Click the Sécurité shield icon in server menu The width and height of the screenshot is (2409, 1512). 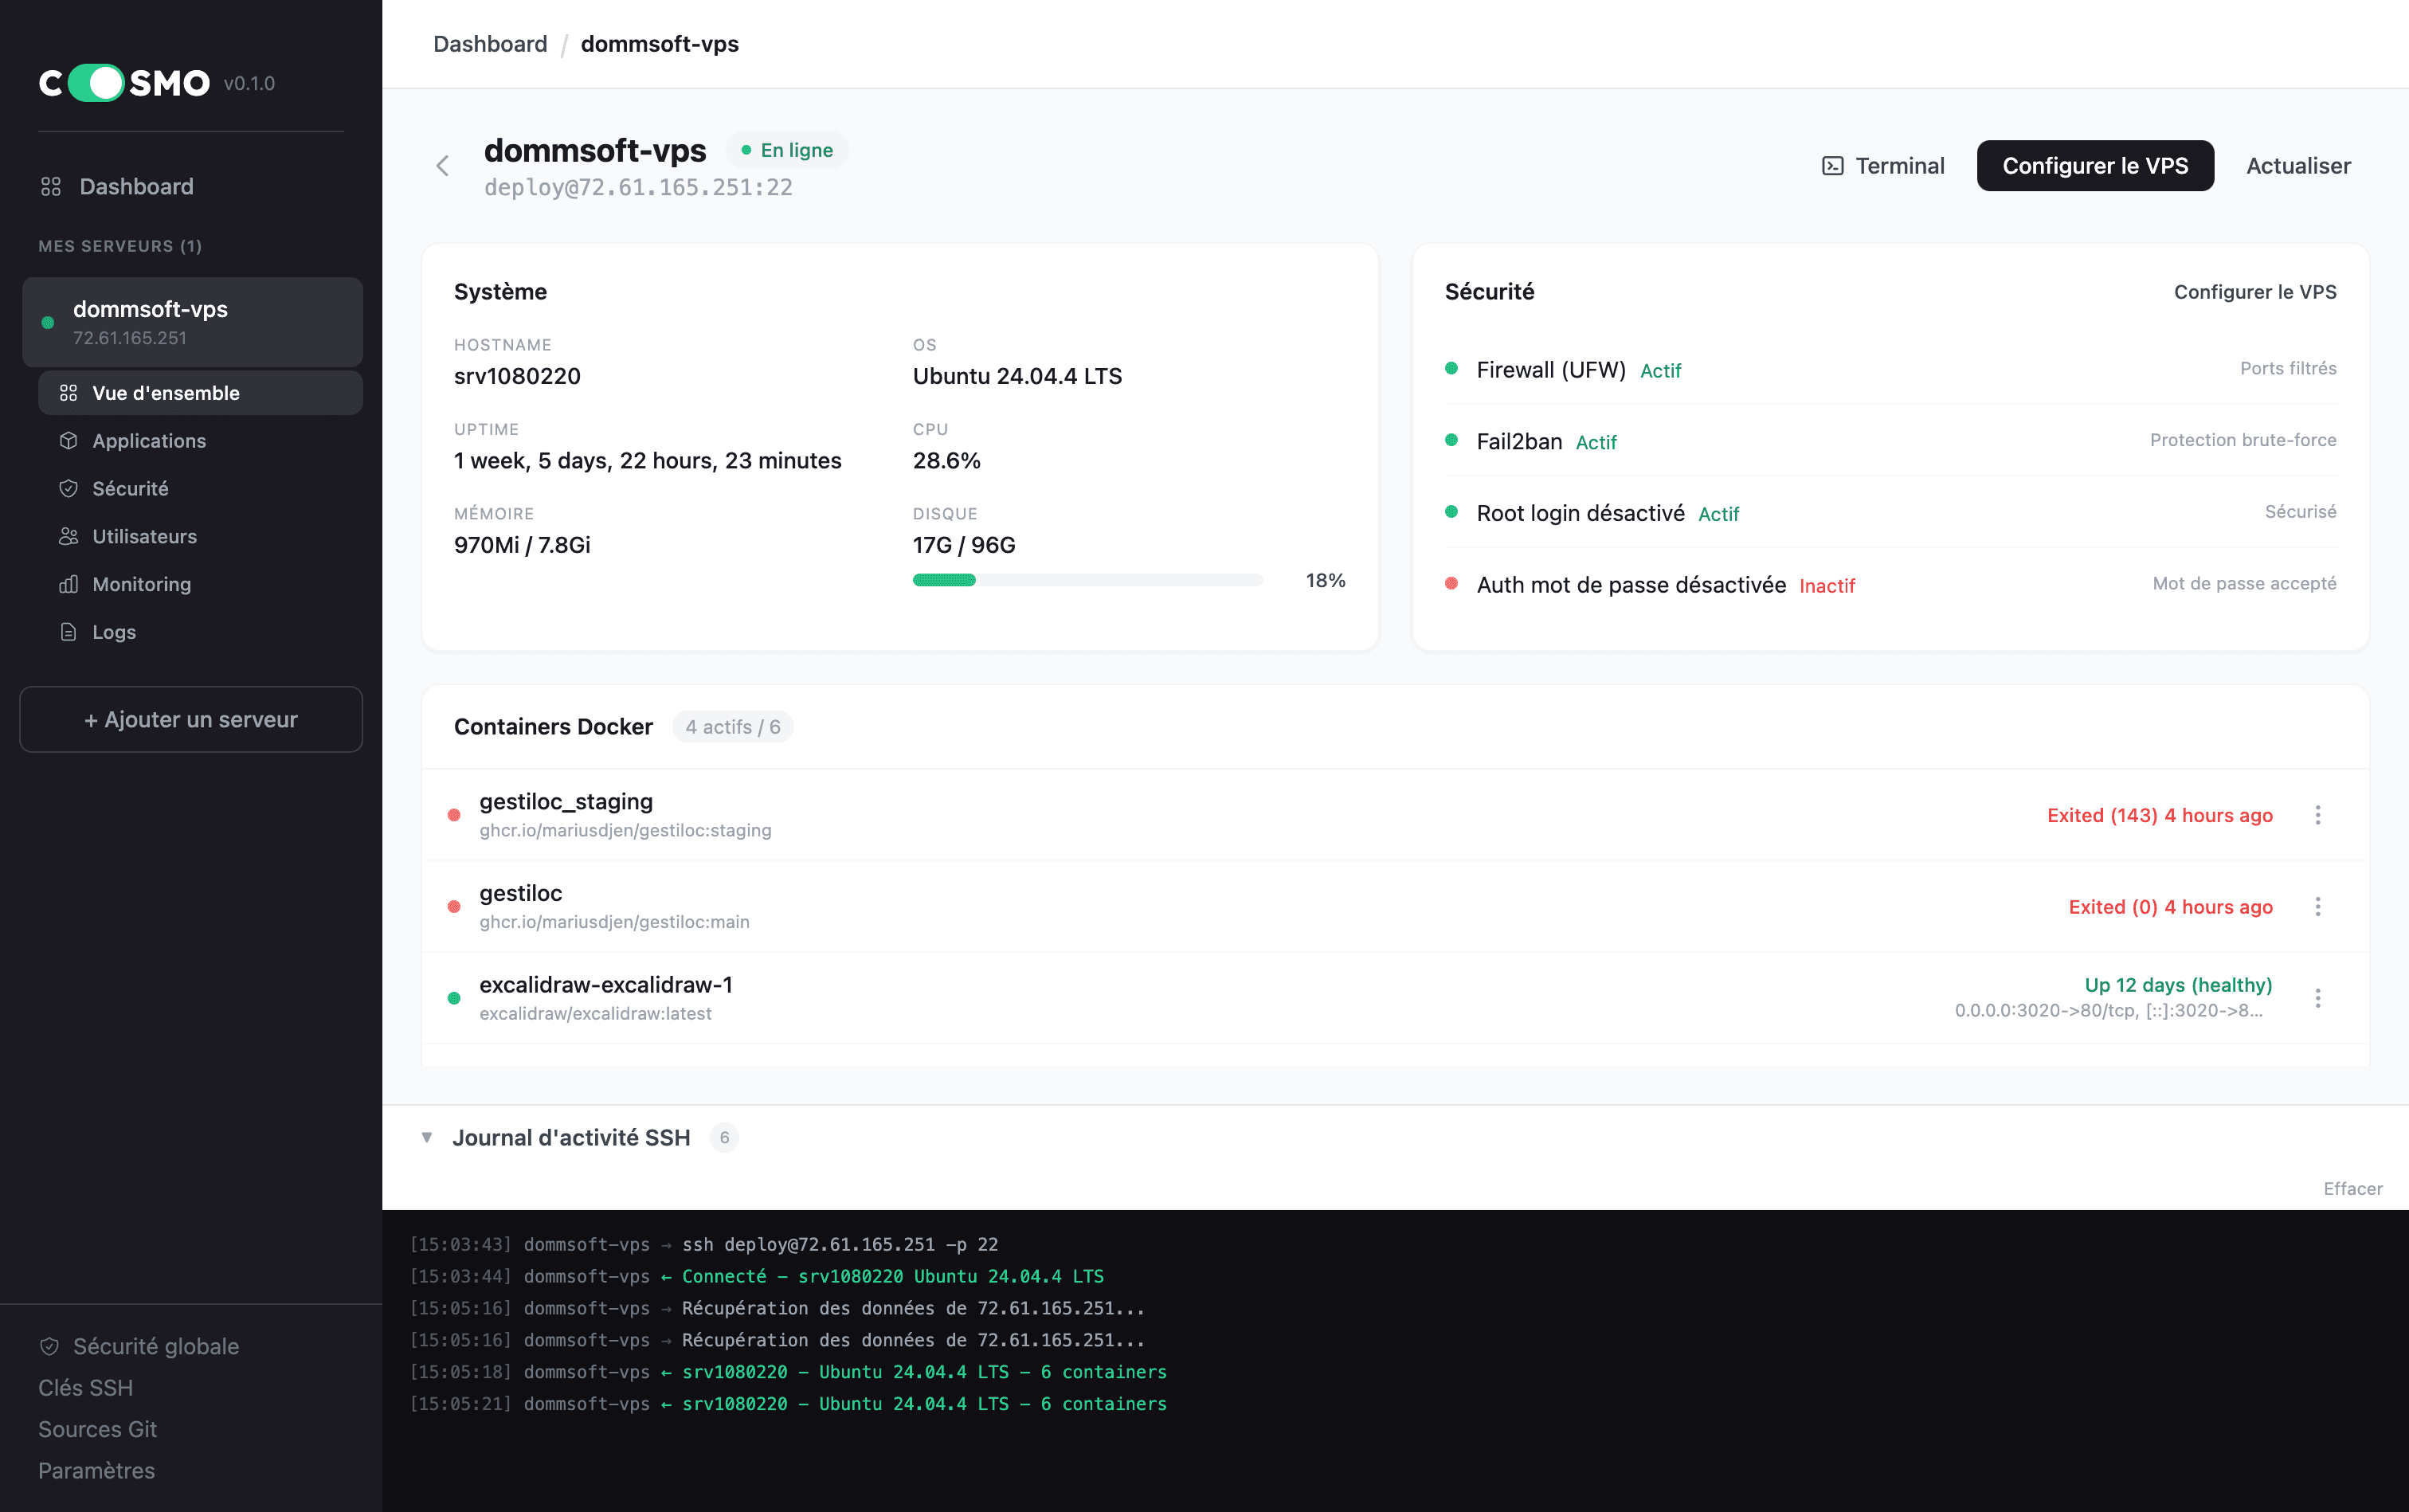68,488
